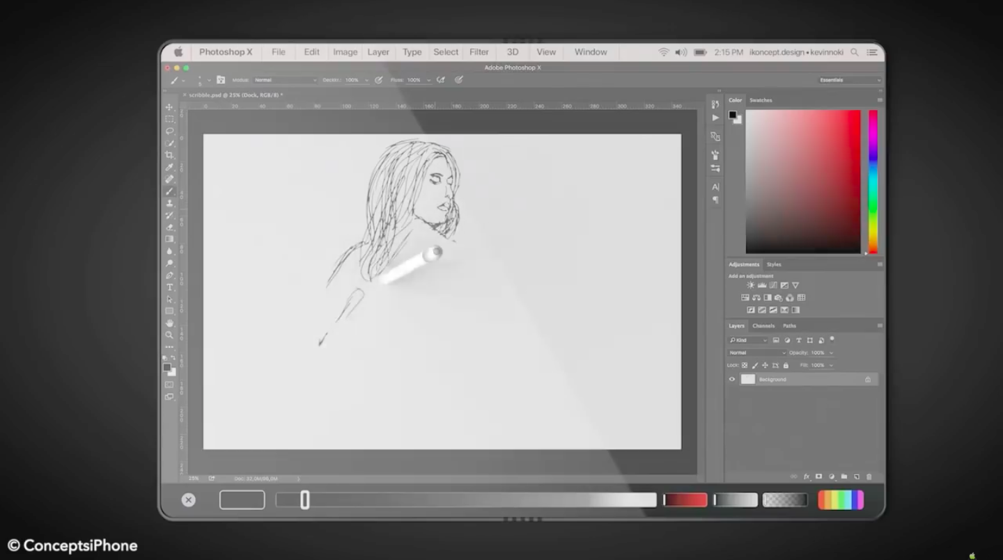Select the Pen tool
The image size is (1003, 560).
point(169,275)
